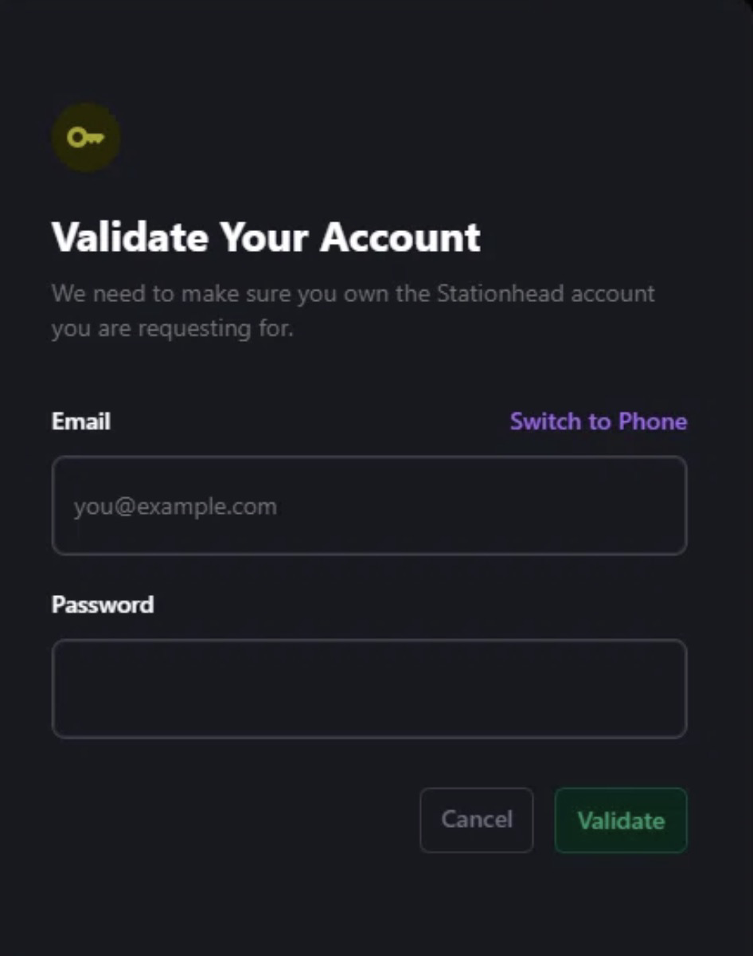Activate the email address text box
The image size is (753, 956).
point(369,506)
